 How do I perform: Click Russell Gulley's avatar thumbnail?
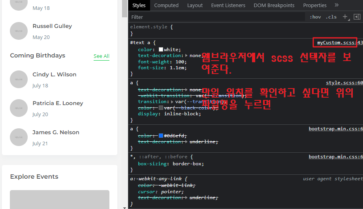click(19, 31)
